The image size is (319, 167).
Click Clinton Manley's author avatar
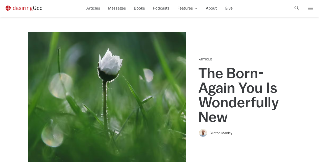click(x=203, y=133)
